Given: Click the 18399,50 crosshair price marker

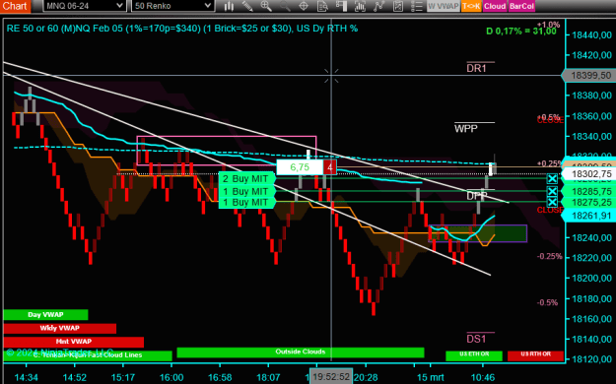Looking at the screenshot, I should click(x=588, y=76).
